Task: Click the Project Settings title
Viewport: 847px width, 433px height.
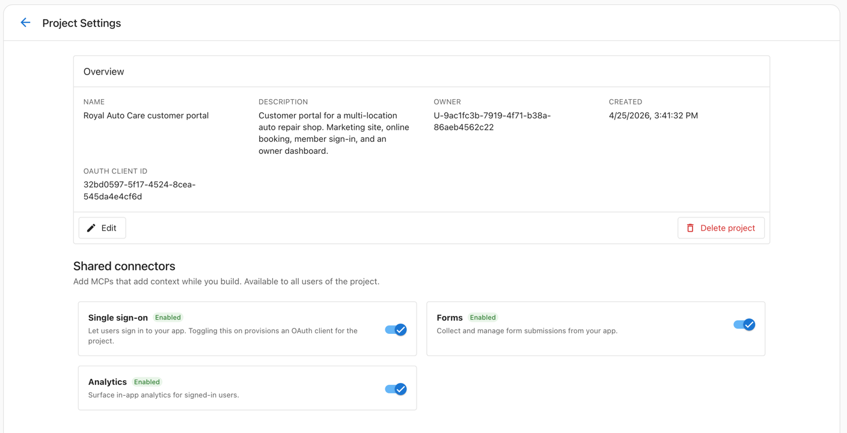Action: pos(81,23)
